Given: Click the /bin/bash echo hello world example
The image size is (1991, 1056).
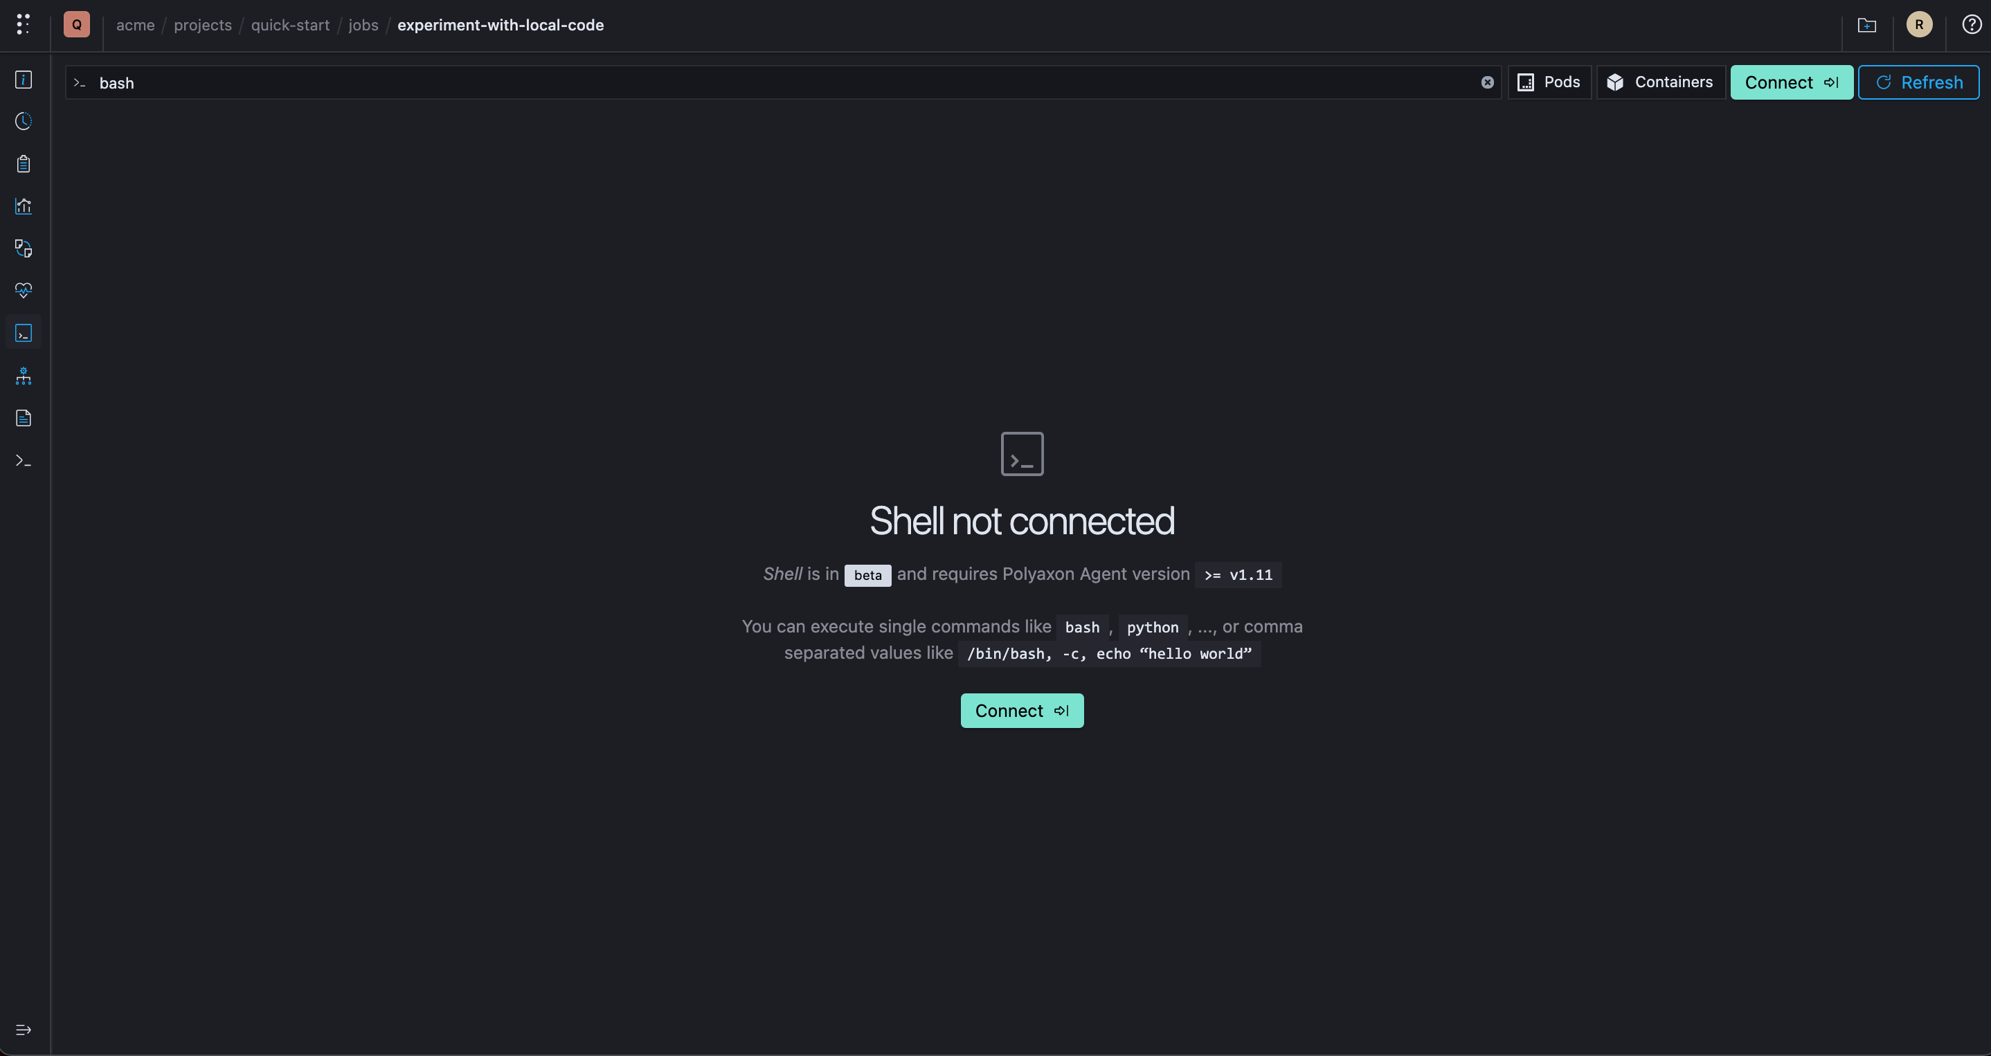Looking at the screenshot, I should tap(1109, 653).
